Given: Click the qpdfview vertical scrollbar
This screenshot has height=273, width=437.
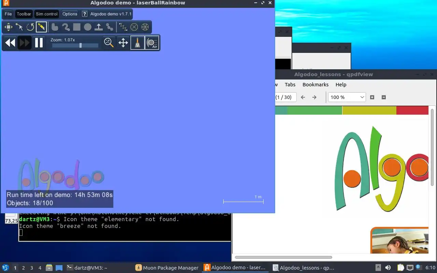Looking at the screenshot, I should click(432, 147).
